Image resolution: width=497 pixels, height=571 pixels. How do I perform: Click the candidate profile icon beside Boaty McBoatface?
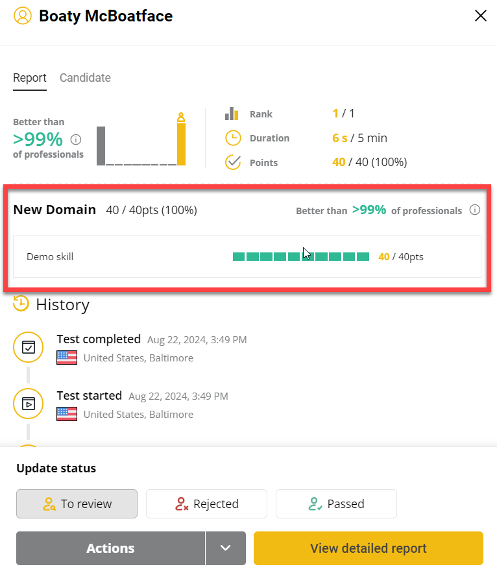tap(22, 16)
